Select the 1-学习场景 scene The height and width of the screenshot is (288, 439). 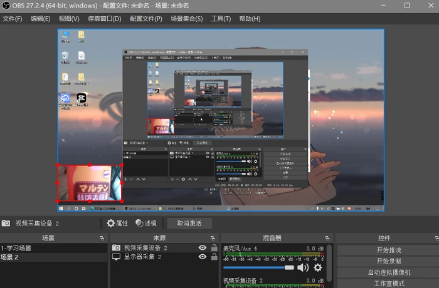[x=53, y=248]
